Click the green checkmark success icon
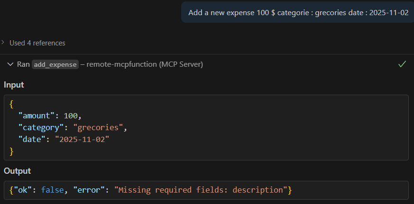Image resolution: width=414 pixels, height=204 pixels. click(x=402, y=64)
